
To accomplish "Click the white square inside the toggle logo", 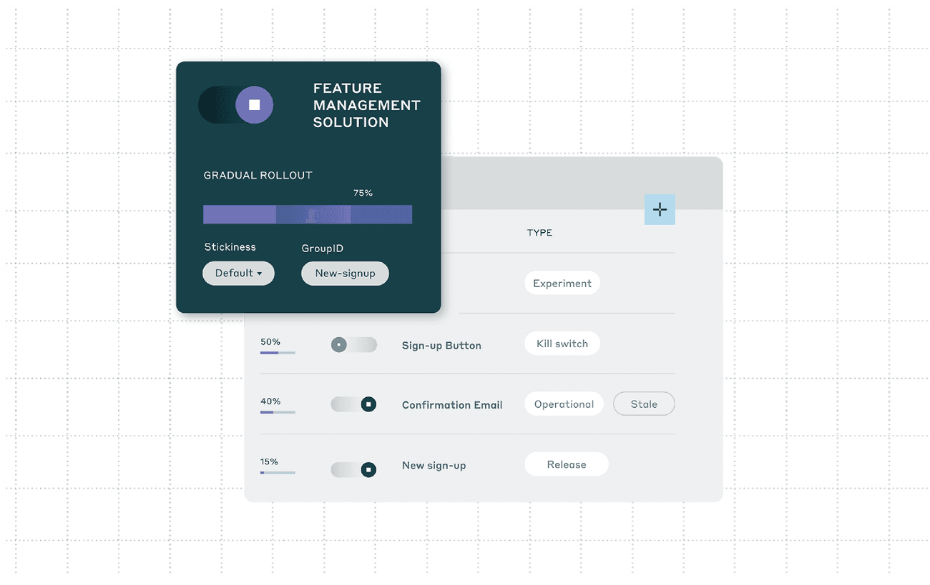I will (x=255, y=104).
